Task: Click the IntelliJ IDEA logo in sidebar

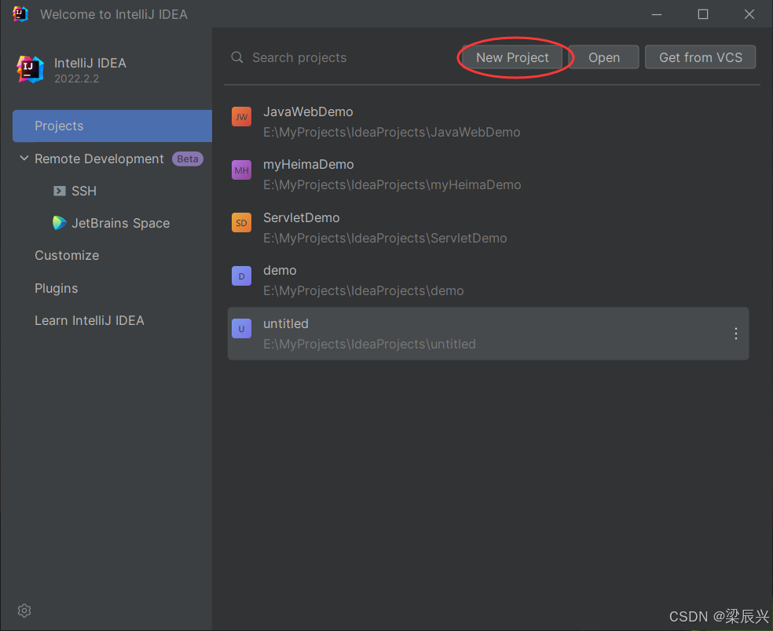Action: pyautogui.click(x=30, y=69)
